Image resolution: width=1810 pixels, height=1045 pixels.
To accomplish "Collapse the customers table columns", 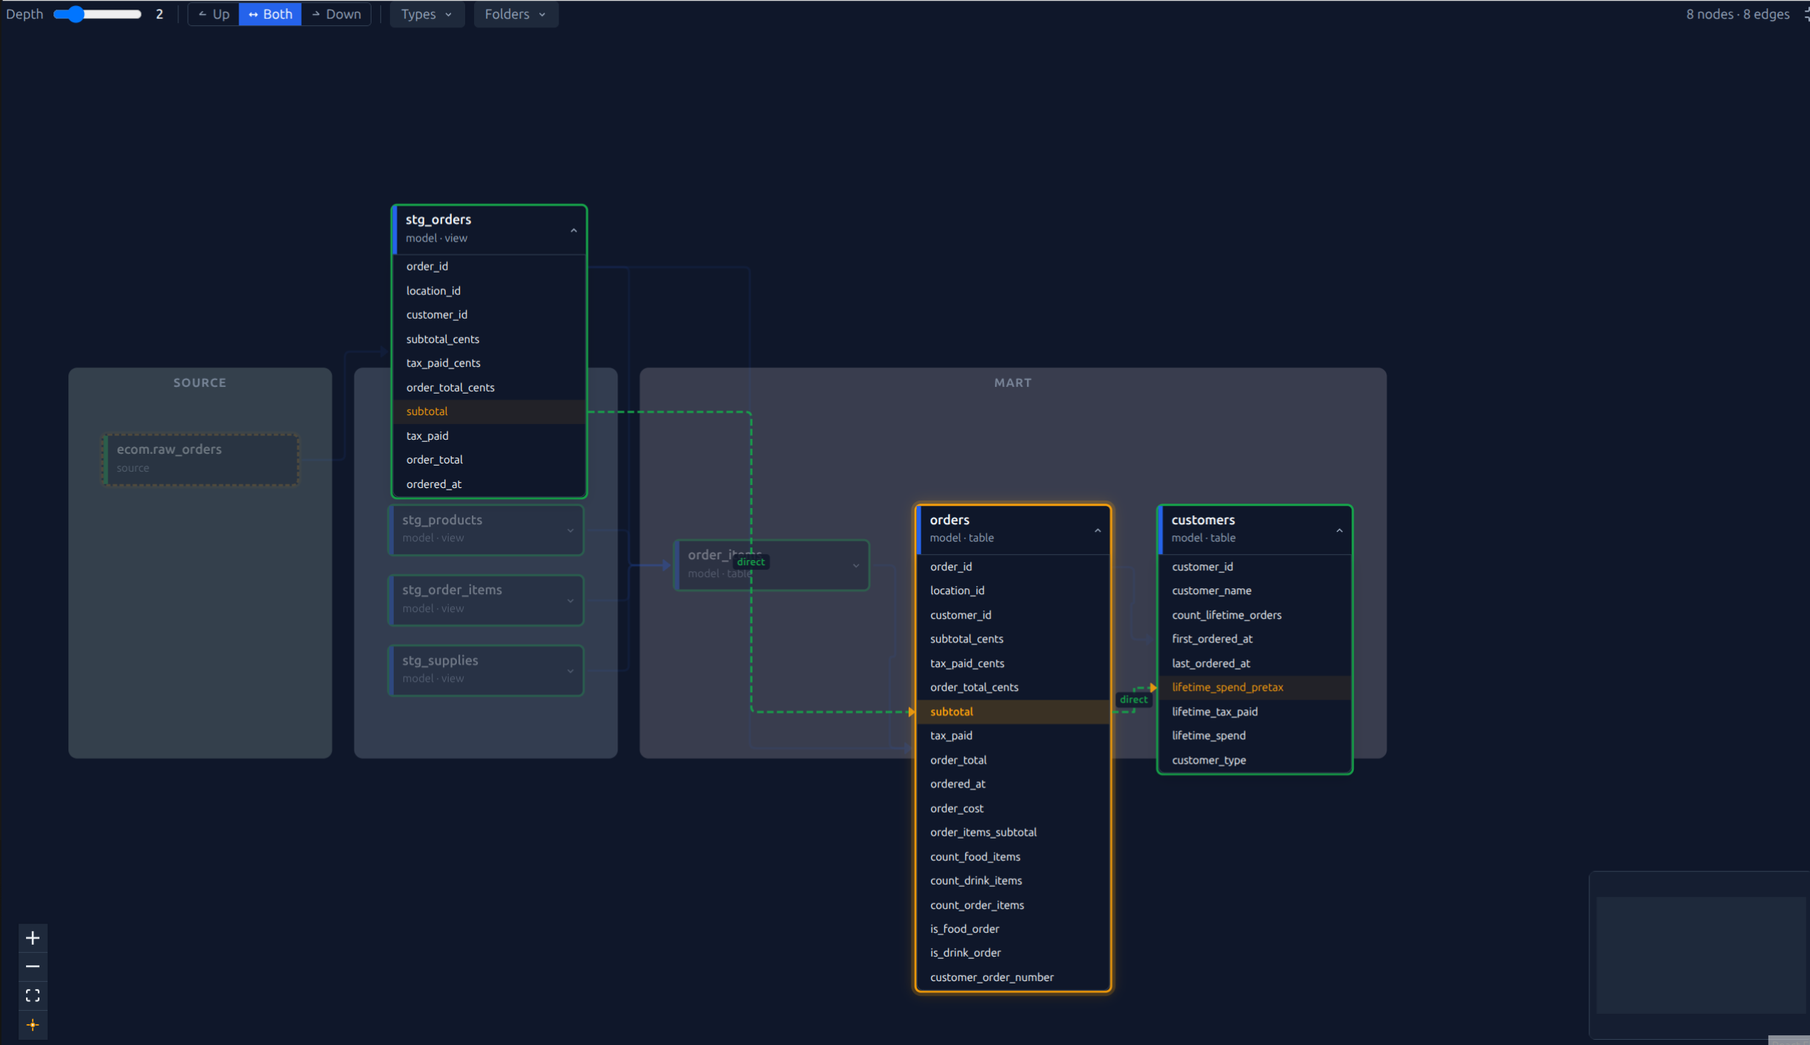I will 1340,530.
